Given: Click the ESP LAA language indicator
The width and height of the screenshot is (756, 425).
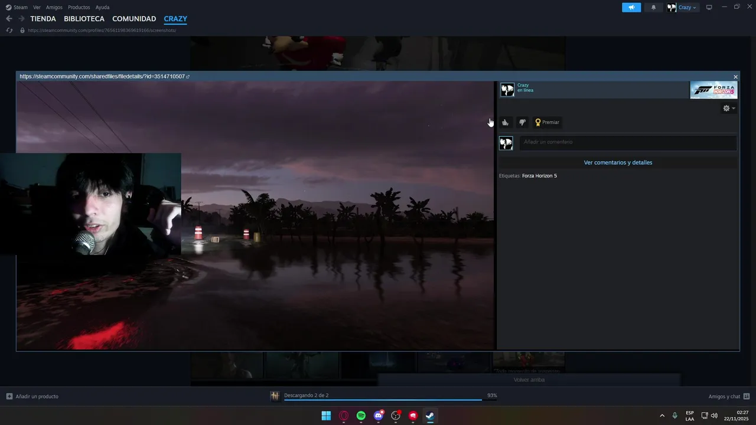Looking at the screenshot, I should pos(690,416).
